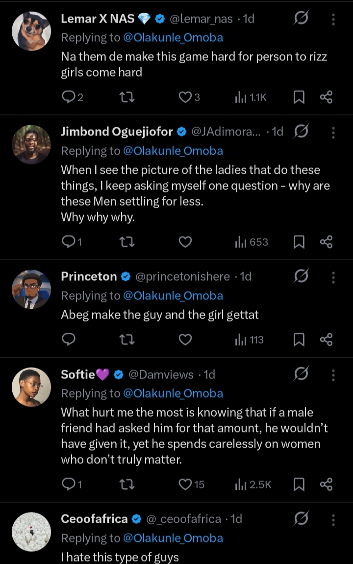353x564 pixels.
Task: Bookmark Princeton's reply
Action: [298, 340]
